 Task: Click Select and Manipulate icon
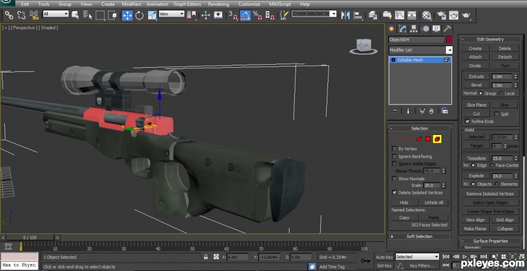206,15
